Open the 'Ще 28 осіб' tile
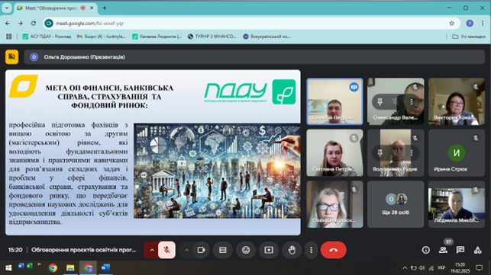 pos(396,204)
